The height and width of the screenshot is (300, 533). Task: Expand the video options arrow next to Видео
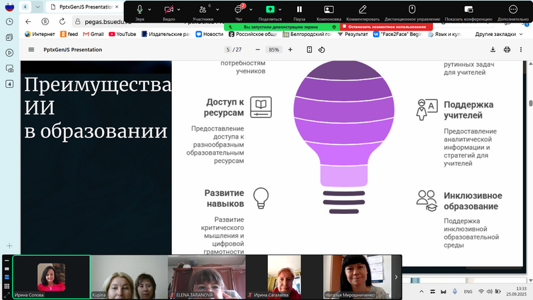180,10
